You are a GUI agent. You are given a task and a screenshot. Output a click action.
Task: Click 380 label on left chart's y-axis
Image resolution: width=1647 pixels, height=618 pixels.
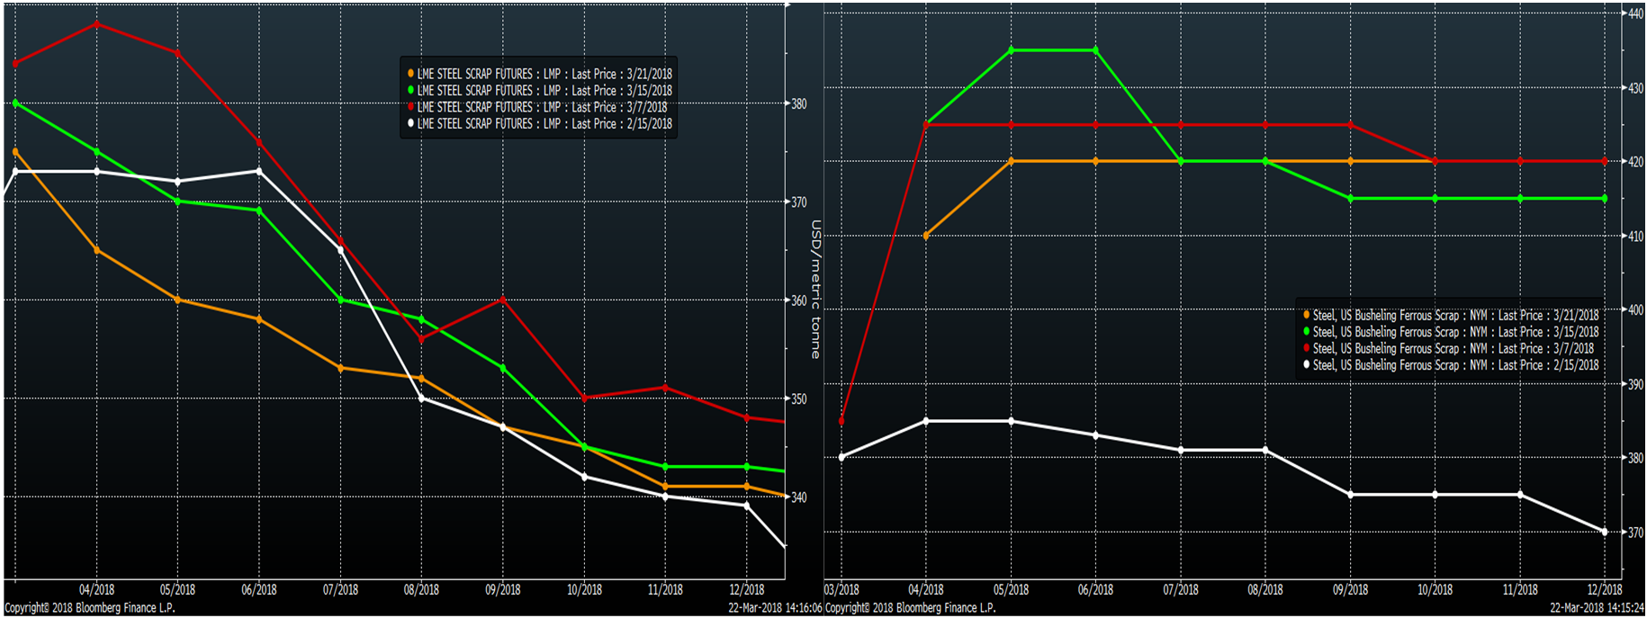[799, 103]
